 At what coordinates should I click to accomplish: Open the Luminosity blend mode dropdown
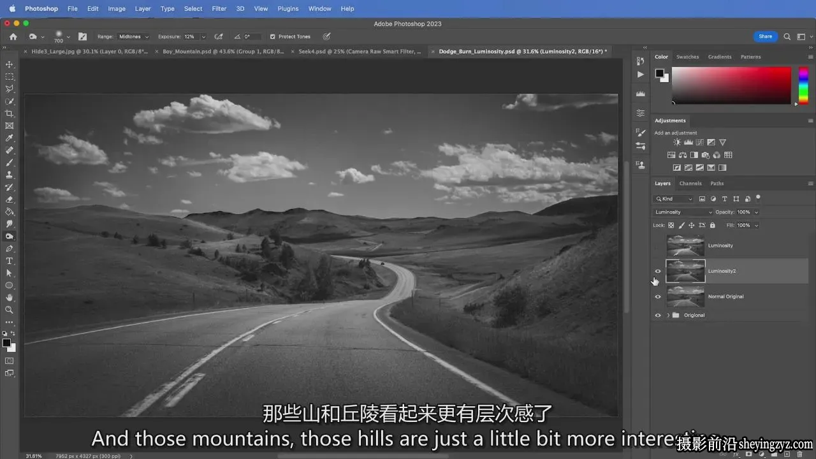[x=683, y=212]
